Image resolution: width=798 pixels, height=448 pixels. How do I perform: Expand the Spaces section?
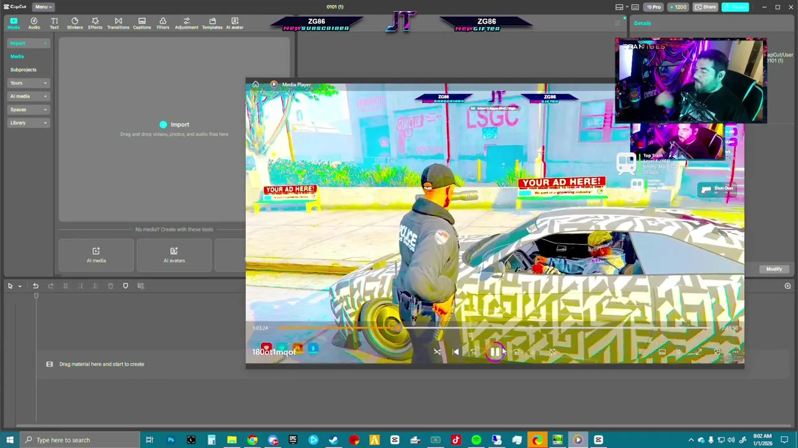click(x=28, y=110)
